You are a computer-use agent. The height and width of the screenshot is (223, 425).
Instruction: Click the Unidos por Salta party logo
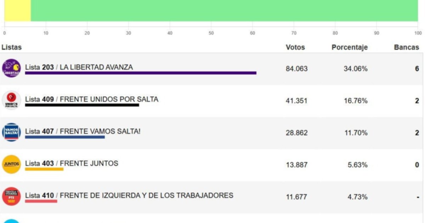[x=11, y=101]
